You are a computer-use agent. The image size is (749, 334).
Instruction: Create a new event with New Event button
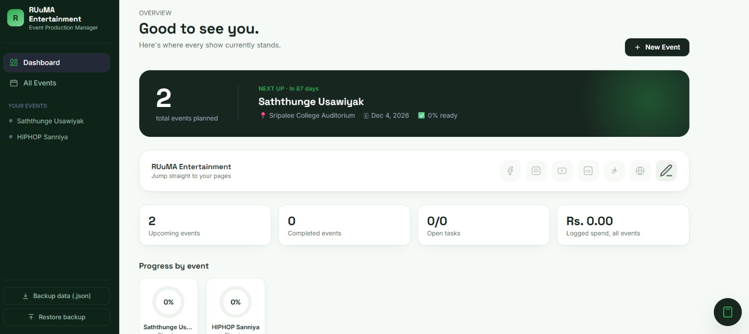click(657, 47)
